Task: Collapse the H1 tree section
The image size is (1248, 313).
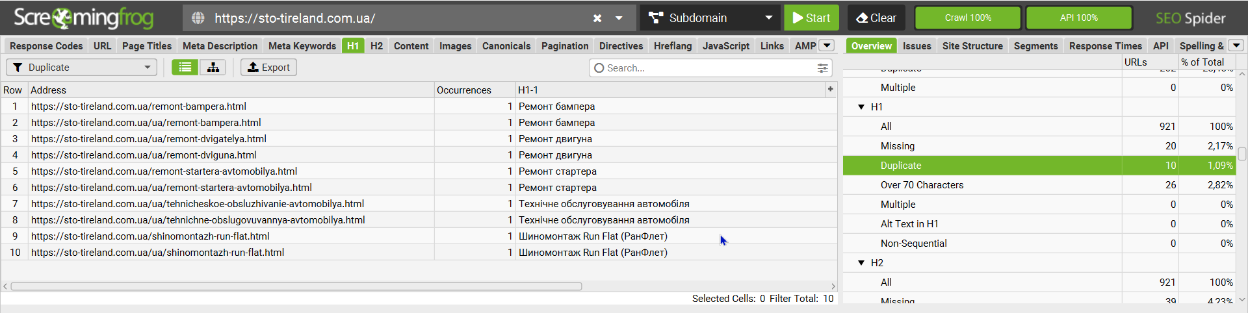Action: [x=861, y=107]
